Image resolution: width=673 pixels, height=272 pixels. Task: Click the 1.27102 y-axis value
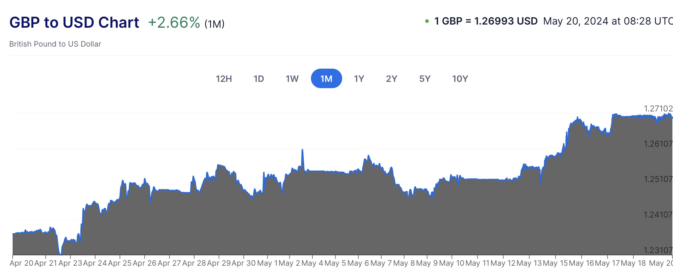click(658, 109)
